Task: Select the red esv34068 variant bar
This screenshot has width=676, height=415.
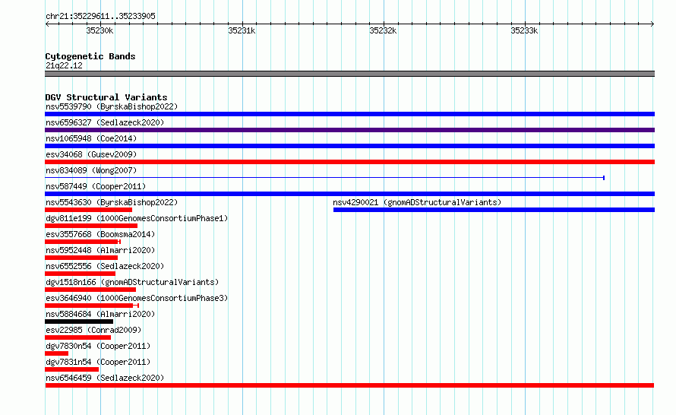Action: tap(349, 162)
